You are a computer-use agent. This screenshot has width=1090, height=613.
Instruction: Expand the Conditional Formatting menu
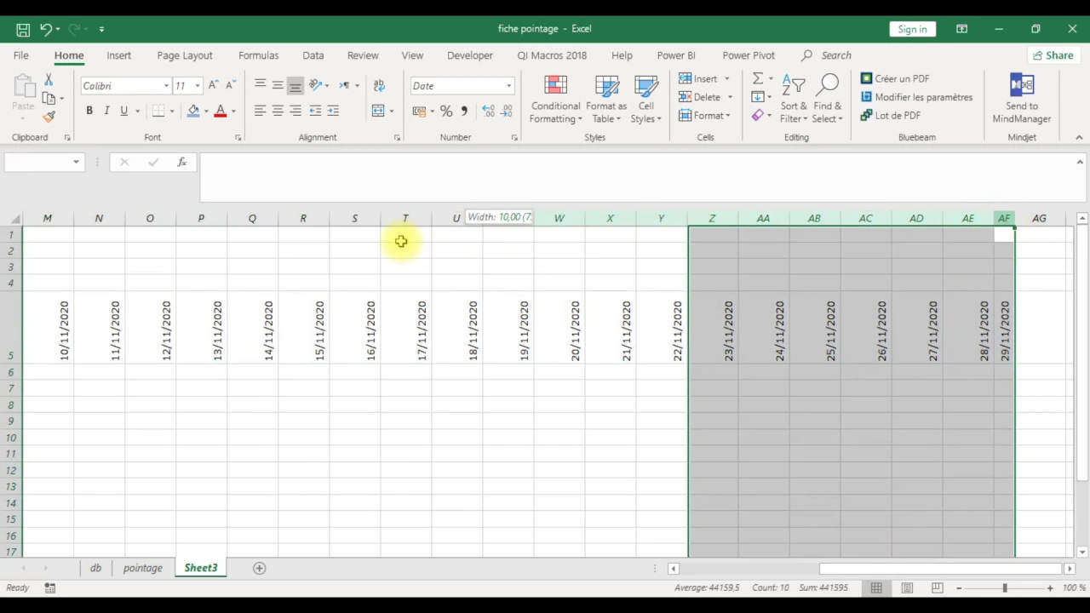tap(556, 99)
